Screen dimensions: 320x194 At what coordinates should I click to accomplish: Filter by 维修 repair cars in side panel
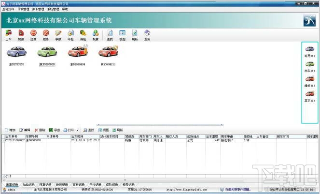click(309, 81)
